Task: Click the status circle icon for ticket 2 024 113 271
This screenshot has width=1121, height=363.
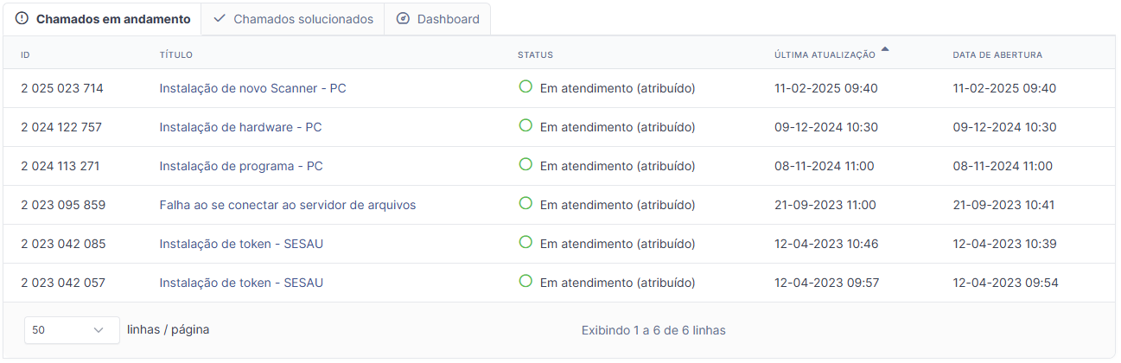Action: [x=525, y=164]
